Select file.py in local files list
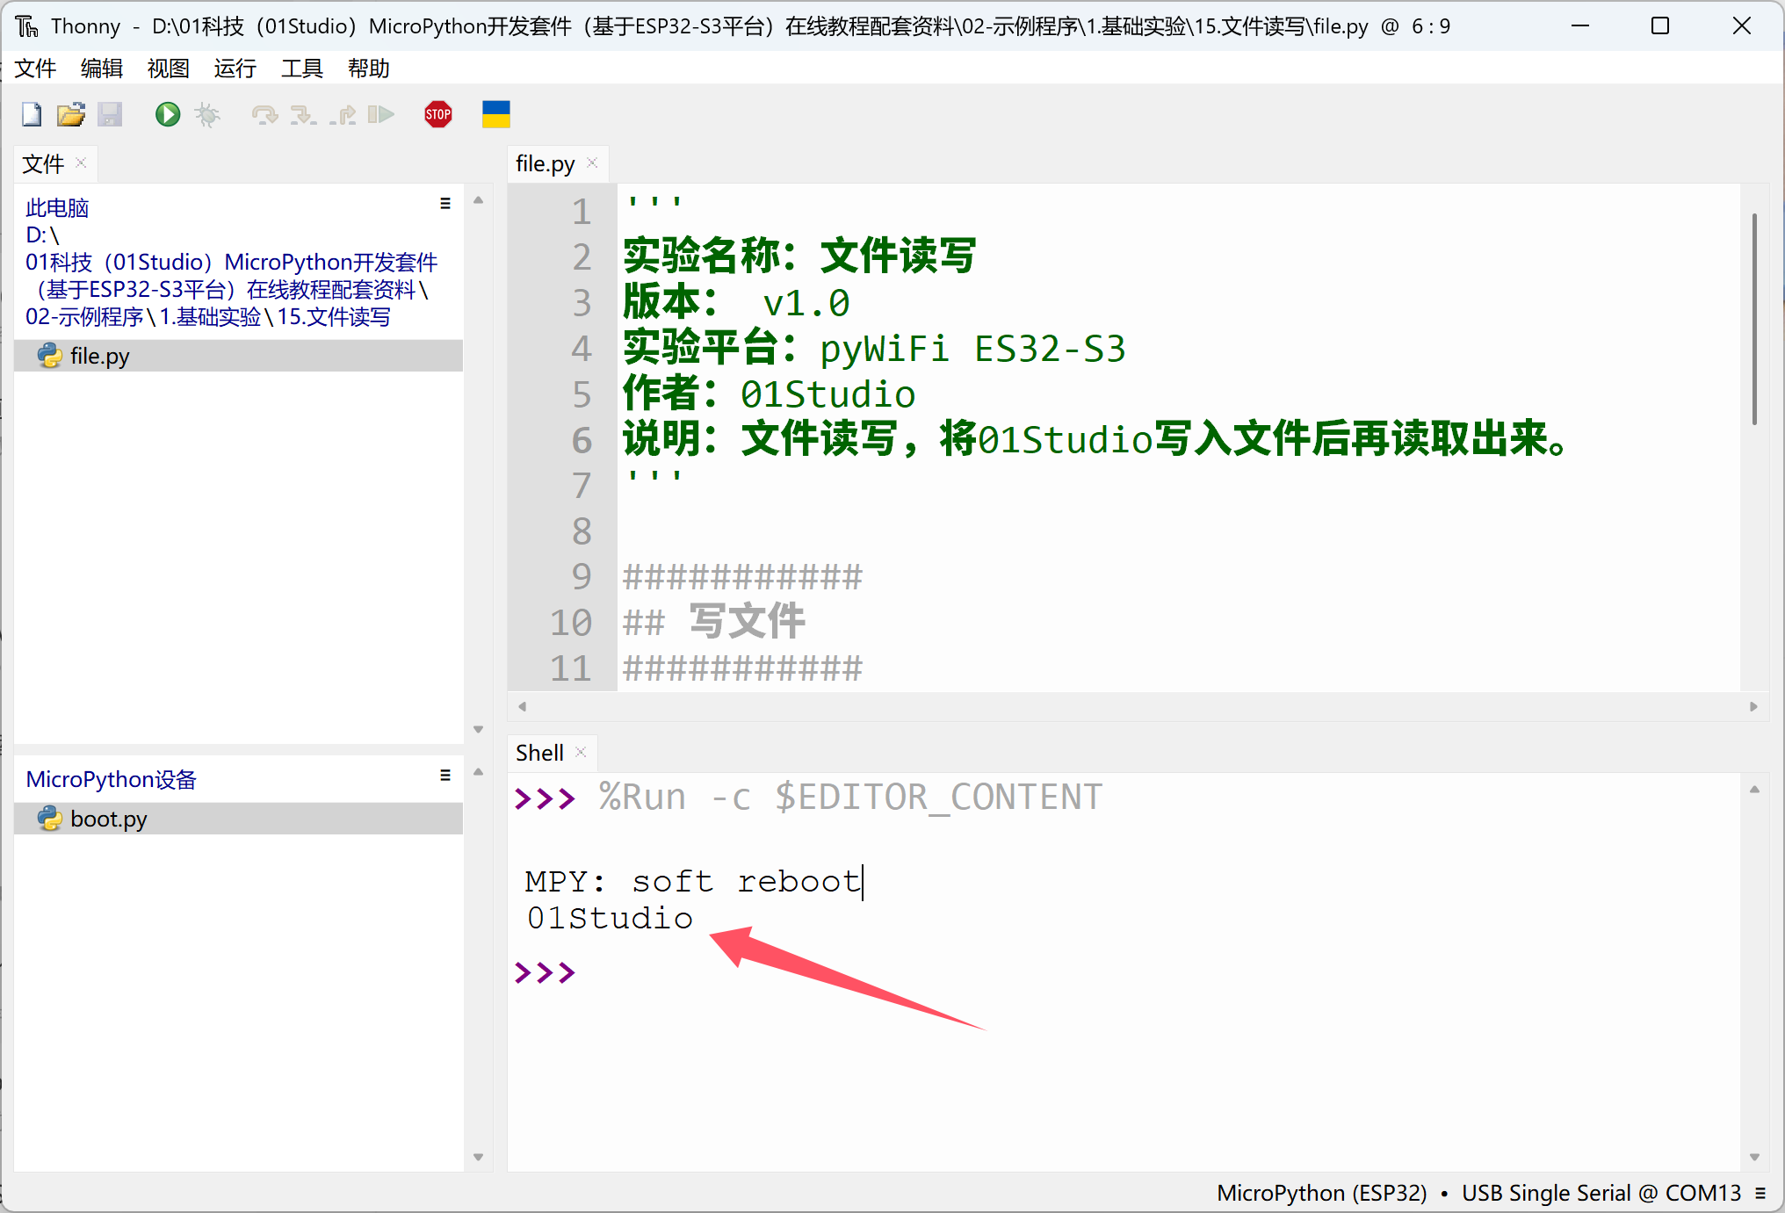The image size is (1785, 1213). pos(99,356)
